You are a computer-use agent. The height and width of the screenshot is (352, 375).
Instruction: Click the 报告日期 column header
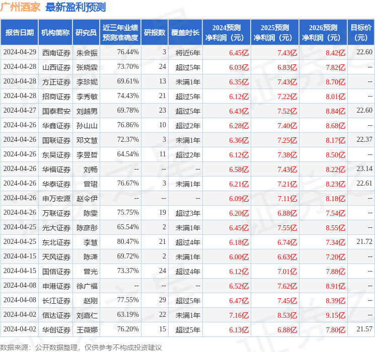[x=19, y=32]
